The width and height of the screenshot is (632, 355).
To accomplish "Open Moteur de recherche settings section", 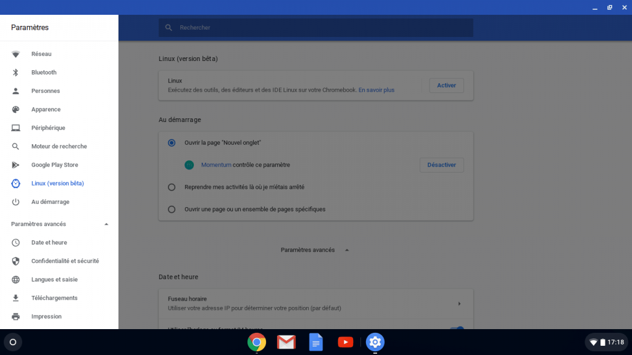I will [59, 147].
